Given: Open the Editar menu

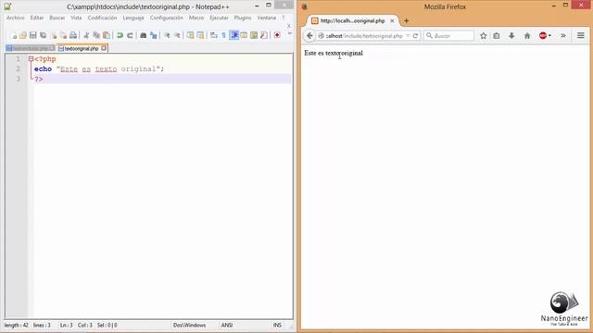Looking at the screenshot, I should tap(37, 18).
